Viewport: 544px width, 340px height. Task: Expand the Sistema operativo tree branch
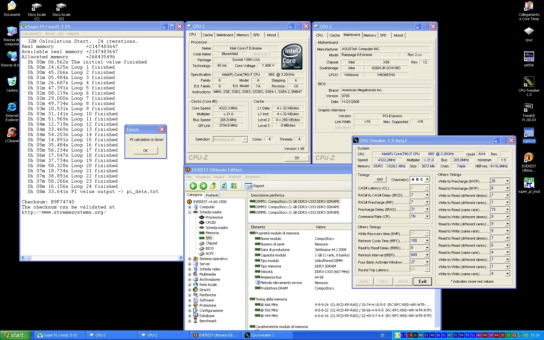pyautogui.click(x=189, y=259)
